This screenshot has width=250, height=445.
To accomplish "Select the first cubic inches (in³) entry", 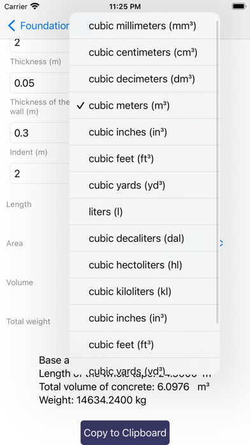I will click(144, 132).
